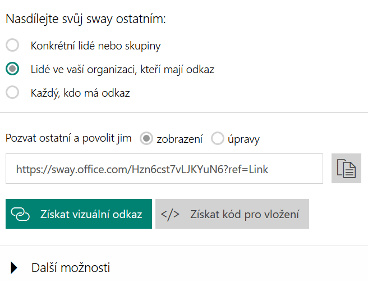This screenshot has width=368, height=281.
Task: Click the 'zobrazení' label text
Action: [180, 139]
